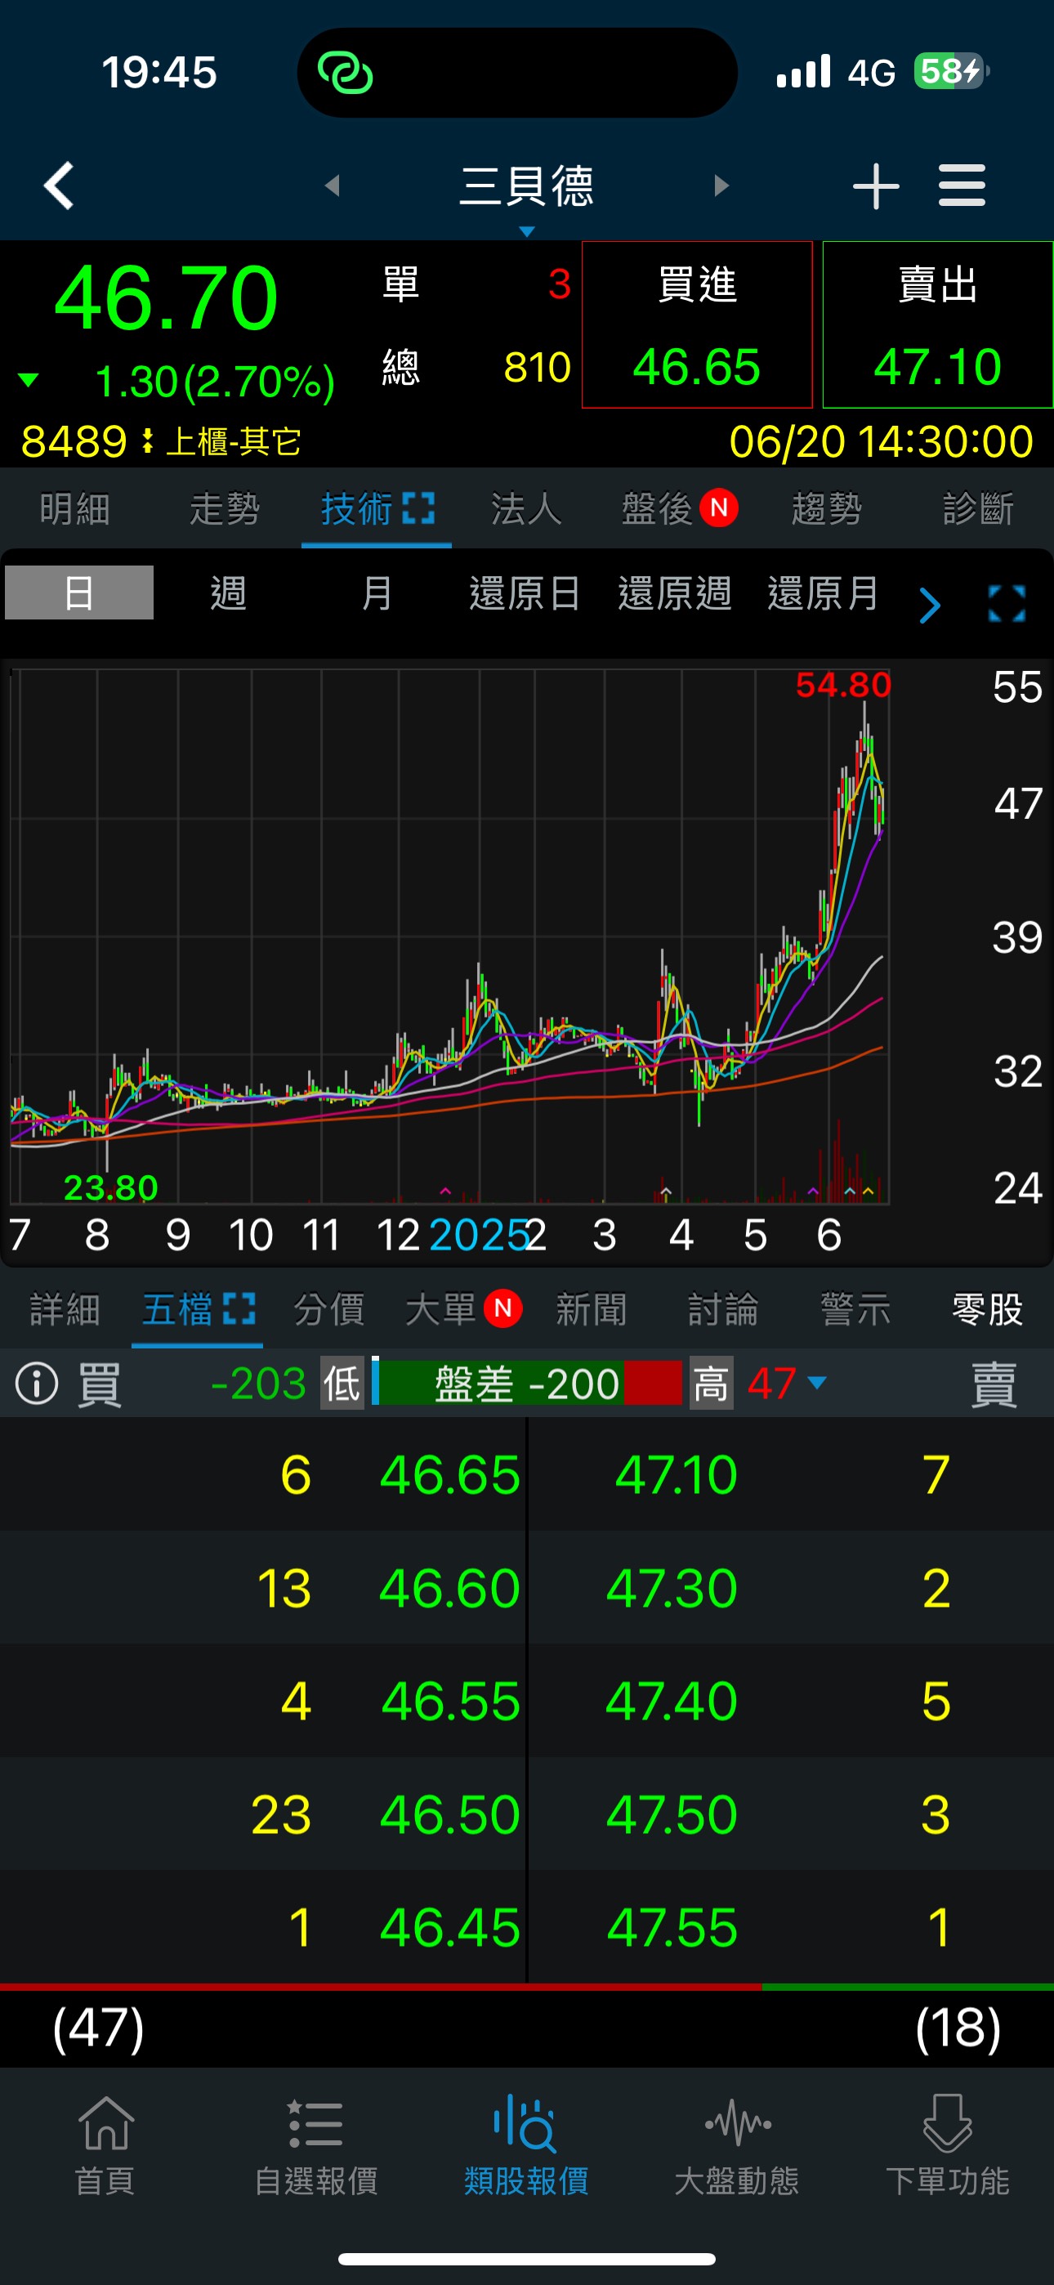Tap the 盤差 -200 buy/sell bar
The height and width of the screenshot is (2285, 1054).
coord(526,1383)
